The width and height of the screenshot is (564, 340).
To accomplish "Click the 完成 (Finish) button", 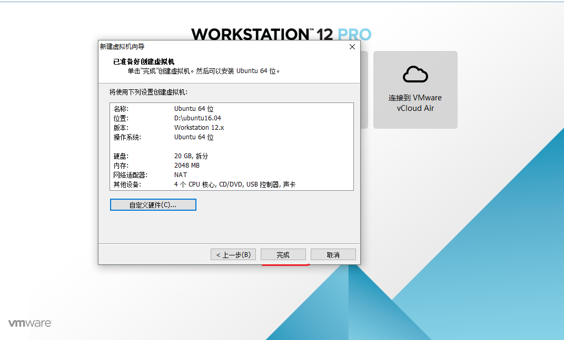I will pyautogui.click(x=283, y=254).
